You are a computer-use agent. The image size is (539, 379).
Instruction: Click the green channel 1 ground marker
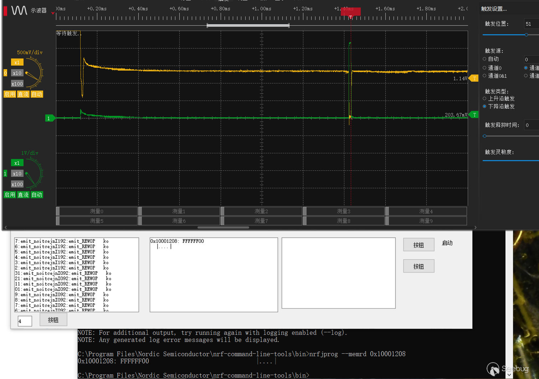(50, 118)
